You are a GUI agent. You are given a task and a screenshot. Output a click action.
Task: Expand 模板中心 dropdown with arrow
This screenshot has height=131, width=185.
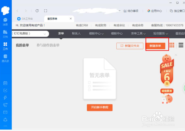[x=96, y=34]
